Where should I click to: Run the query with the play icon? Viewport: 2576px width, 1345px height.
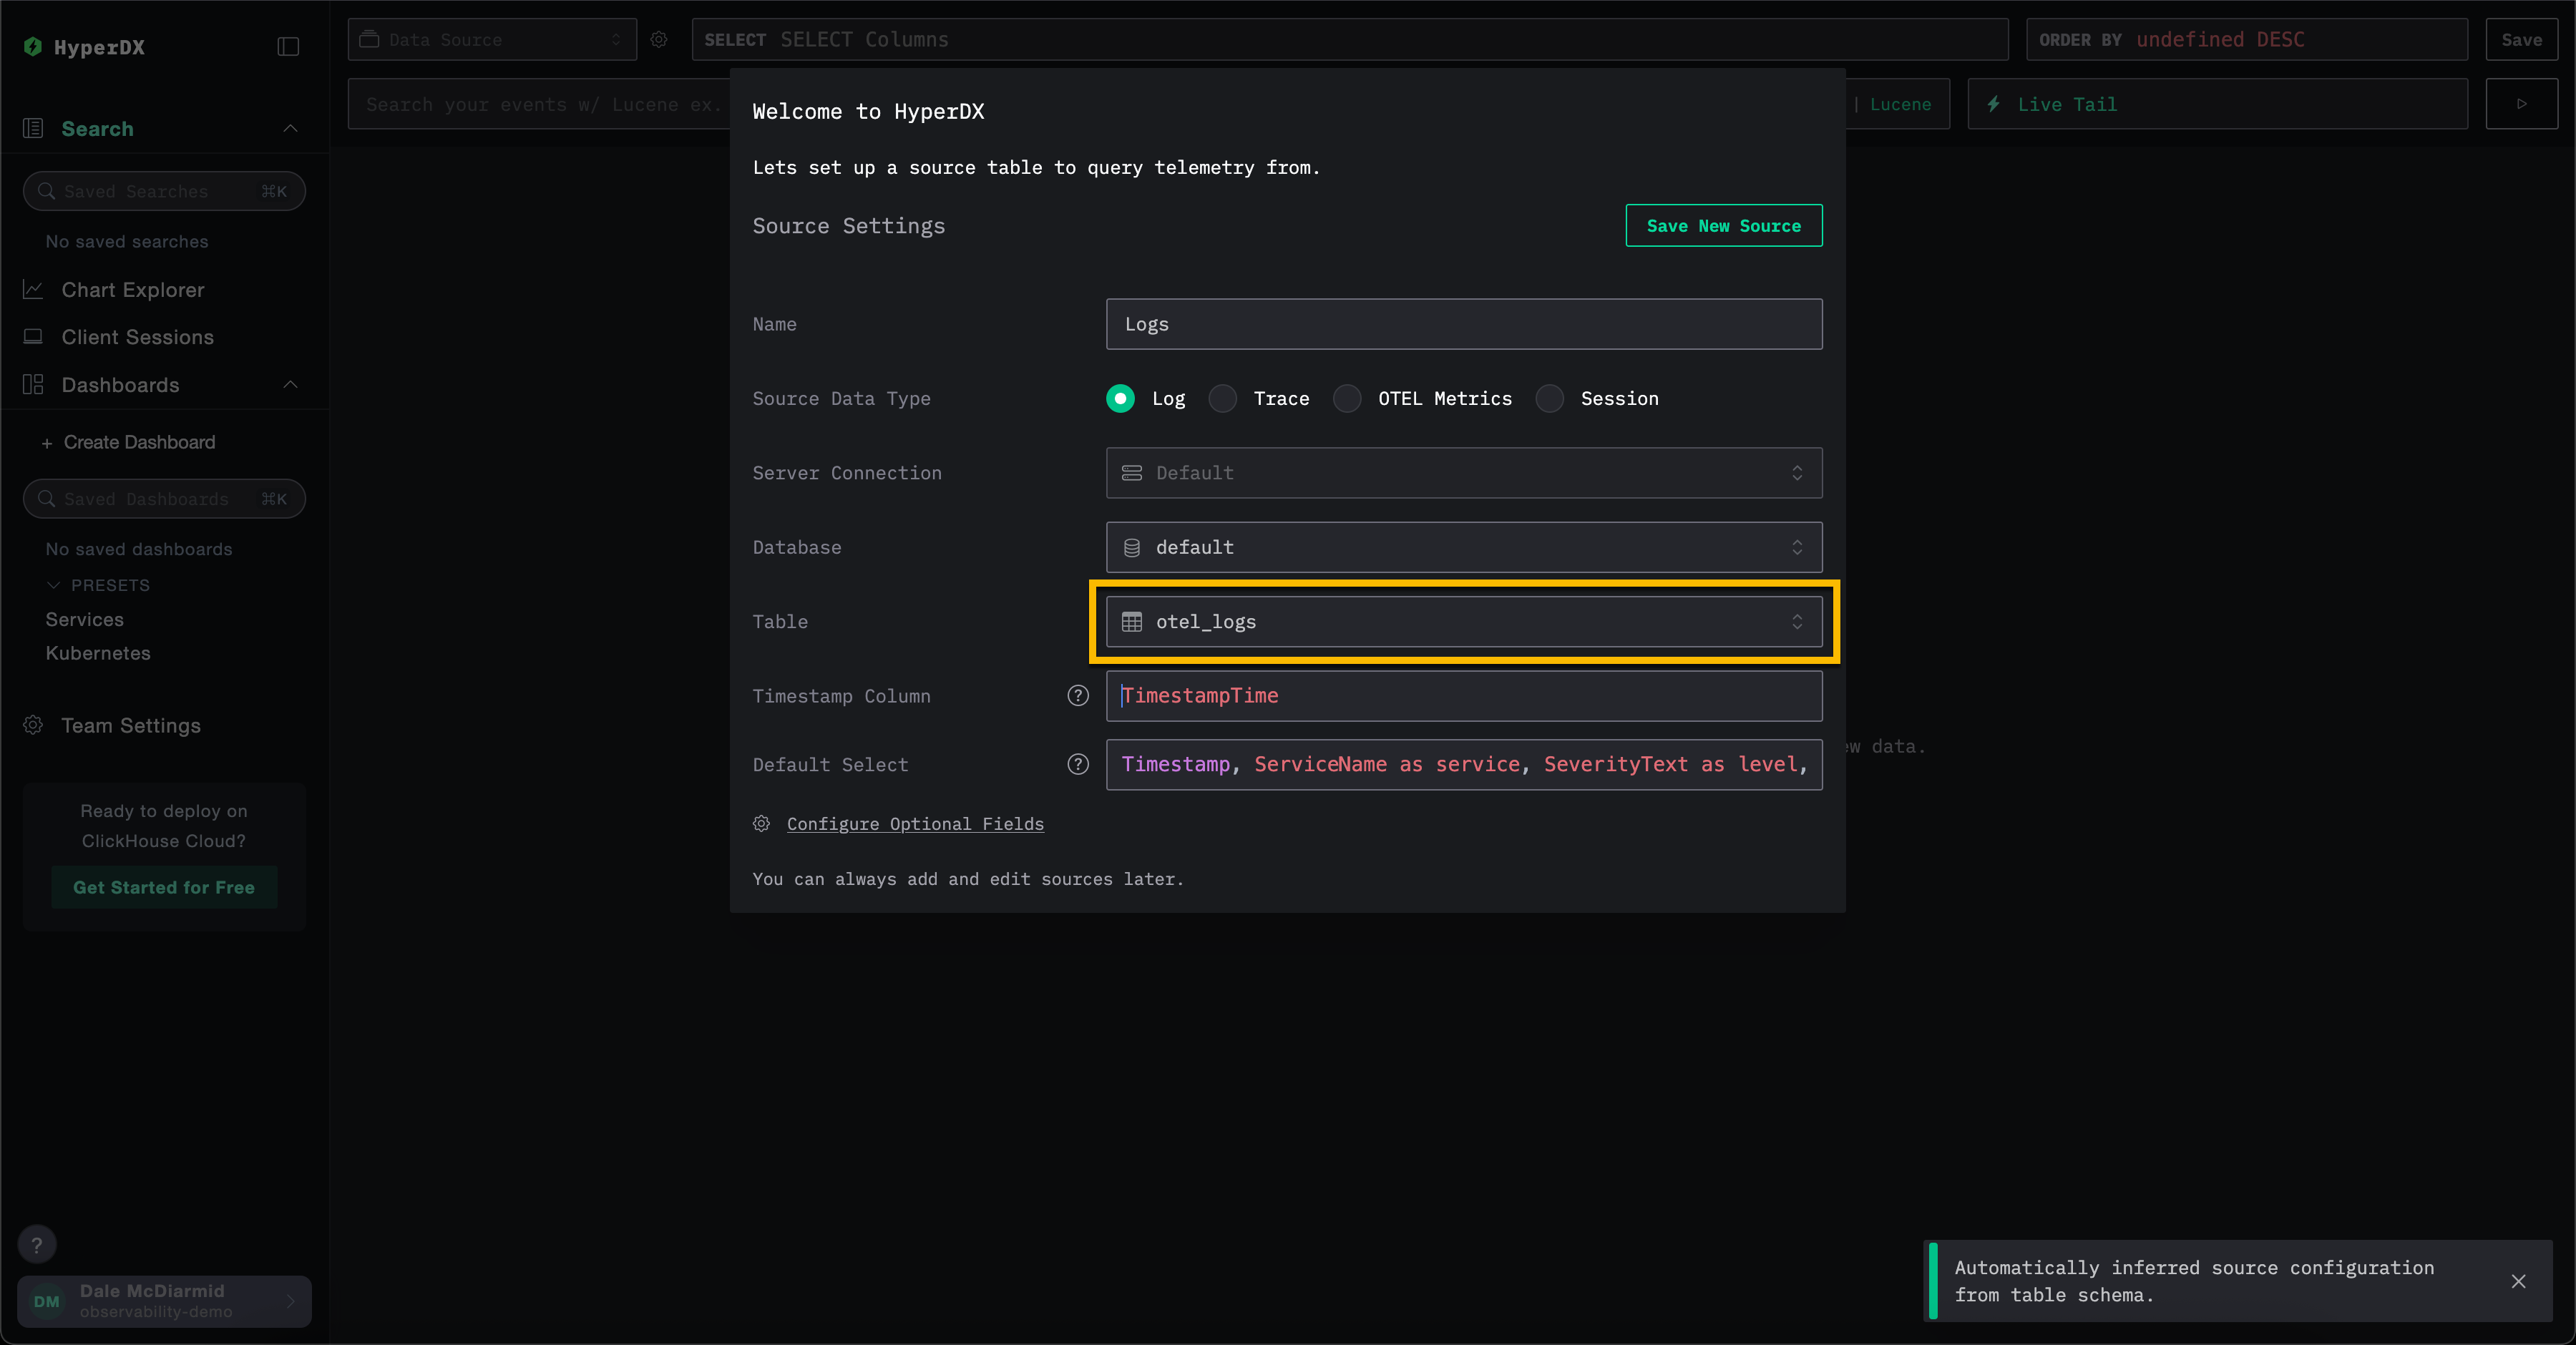2522,104
